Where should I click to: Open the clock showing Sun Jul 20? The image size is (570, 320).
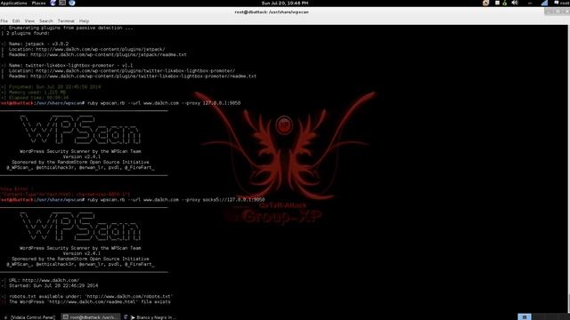pyautogui.click(x=285, y=3)
